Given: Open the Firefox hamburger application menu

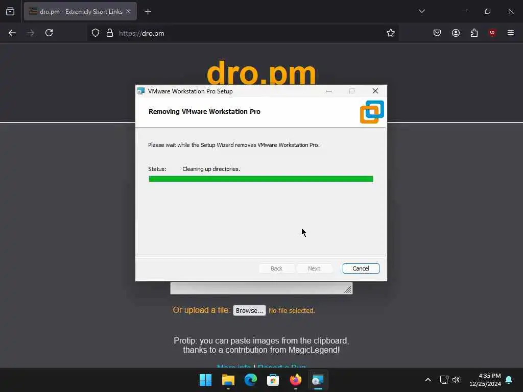Looking at the screenshot, I should point(511,33).
